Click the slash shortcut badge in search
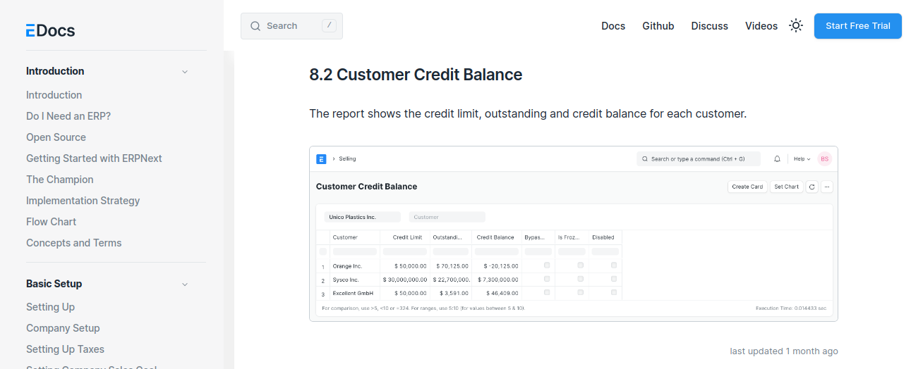 pyautogui.click(x=329, y=25)
